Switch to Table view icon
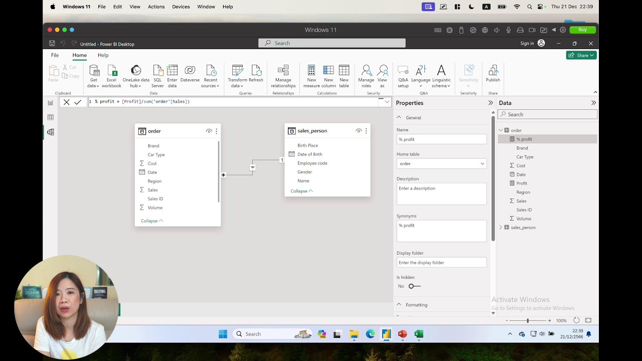Screen dimensions: 642x361 coord(50,117)
